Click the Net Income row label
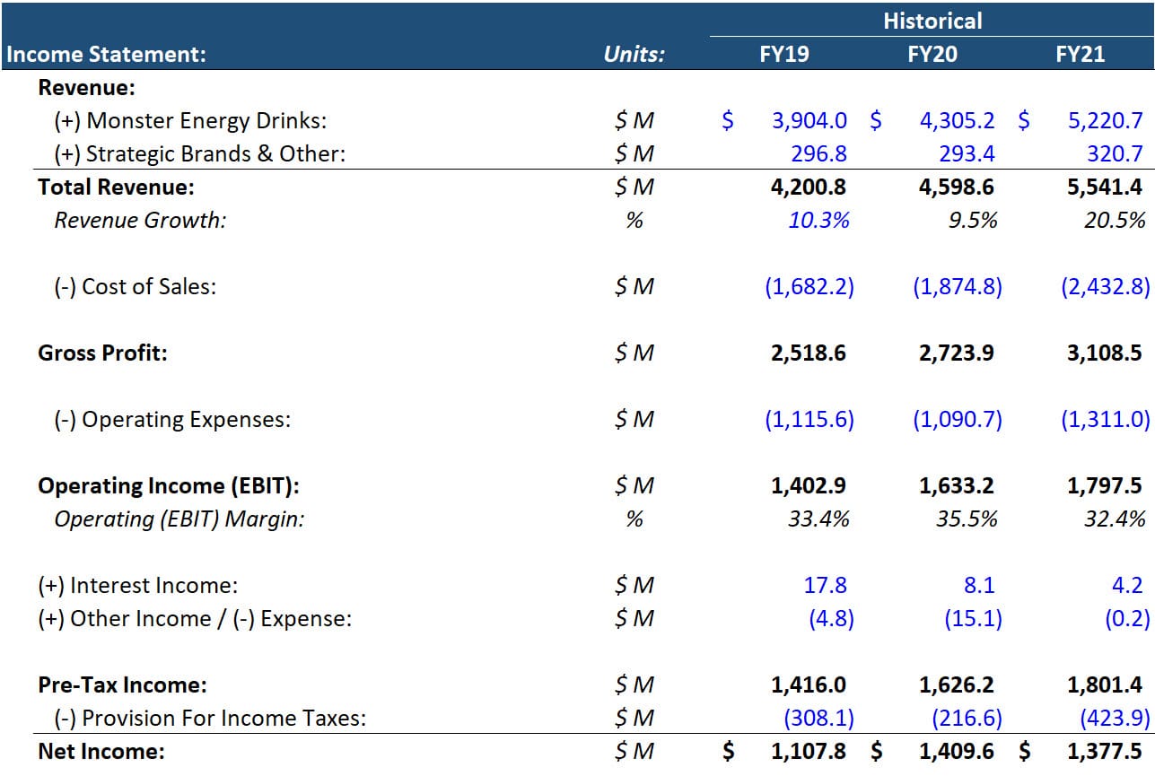 91,750
